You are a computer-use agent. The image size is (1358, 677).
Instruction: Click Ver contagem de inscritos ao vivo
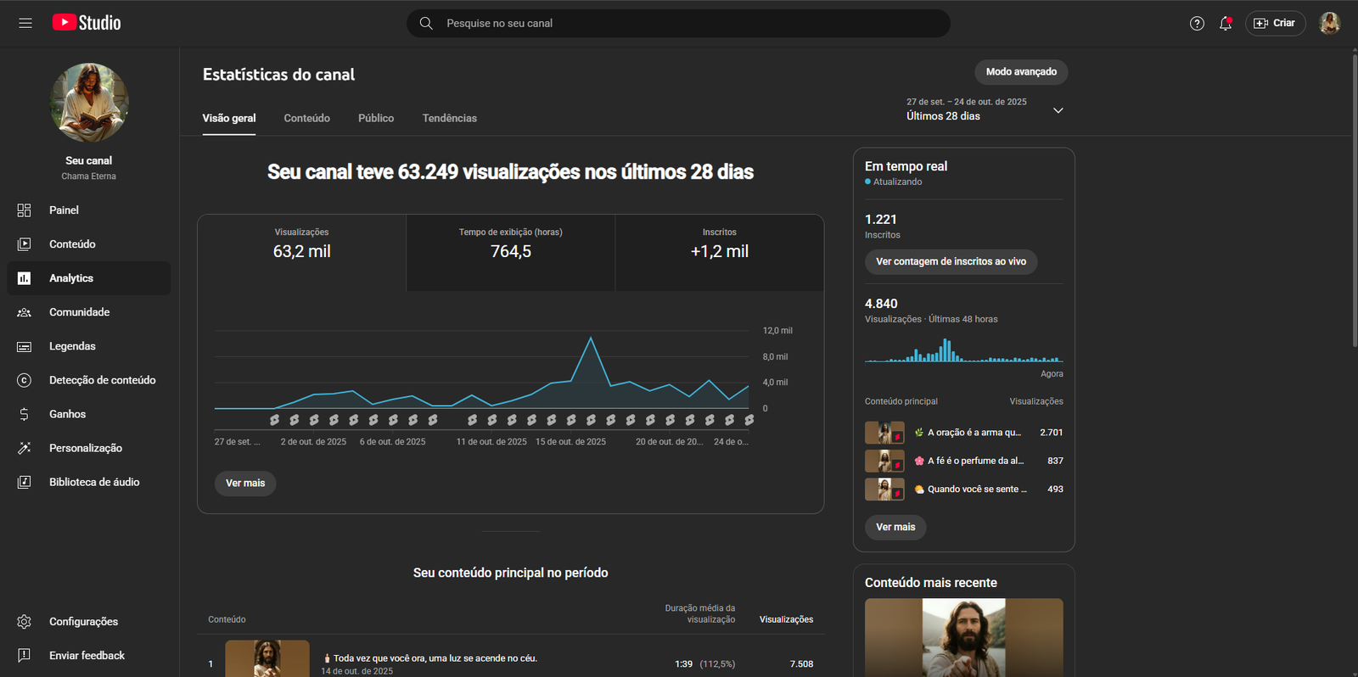[x=951, y=262]
